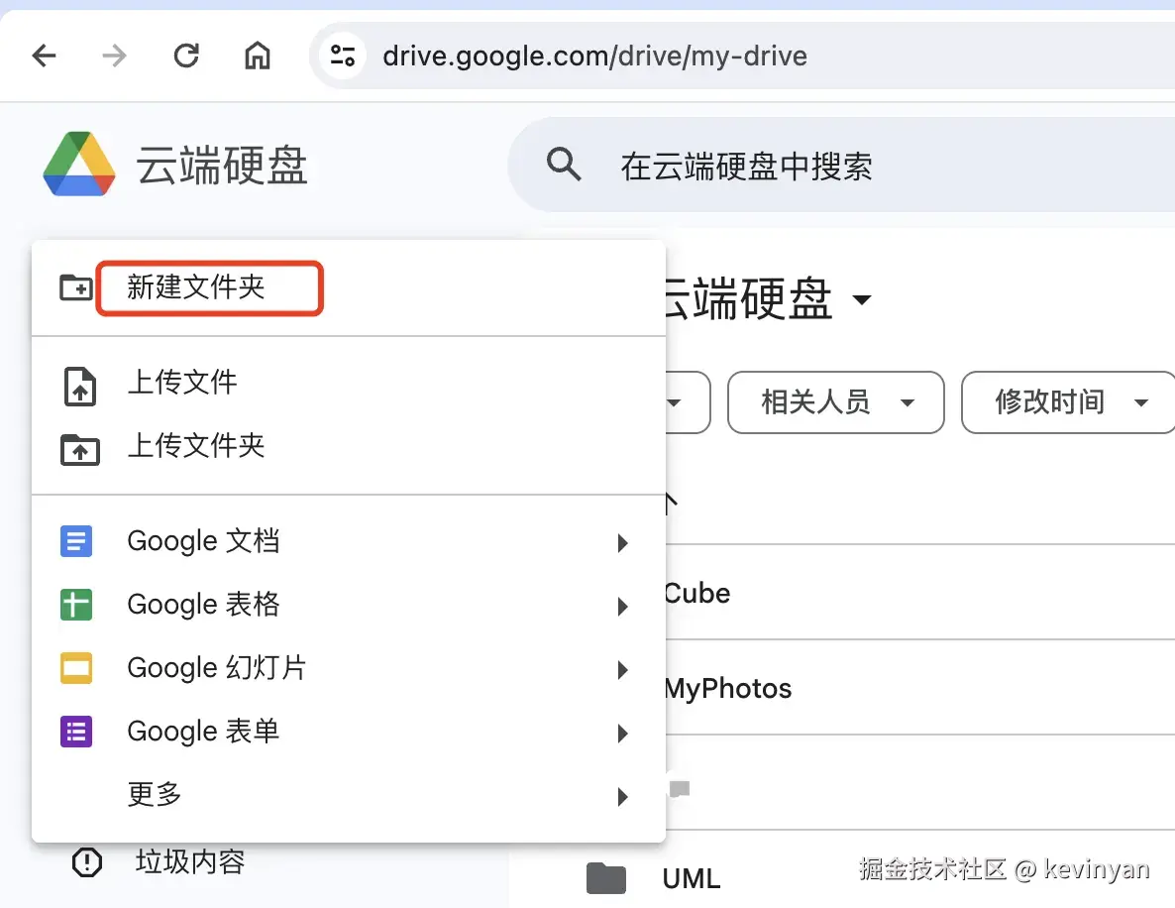Screen dimensions: 1175x908
Task: Choose Google 表格 from the menu
Action: coord(349,605)
